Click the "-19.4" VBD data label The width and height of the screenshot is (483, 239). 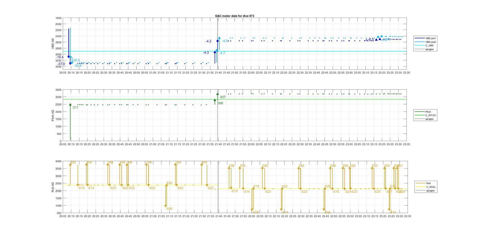(x=60, y=57)
